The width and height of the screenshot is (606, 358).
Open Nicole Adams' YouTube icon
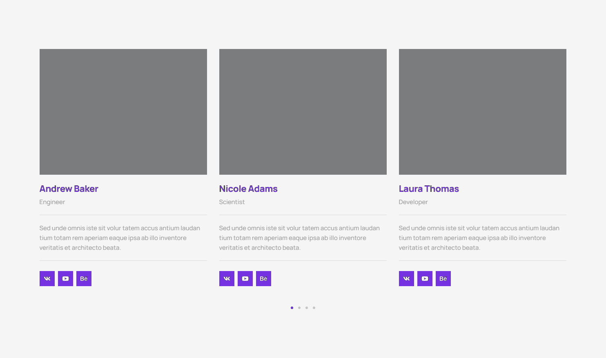click(x=245, y=279)
